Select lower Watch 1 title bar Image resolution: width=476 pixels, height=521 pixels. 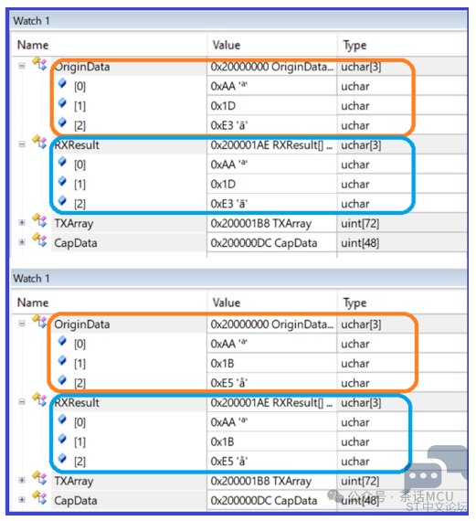click(238, 278)
